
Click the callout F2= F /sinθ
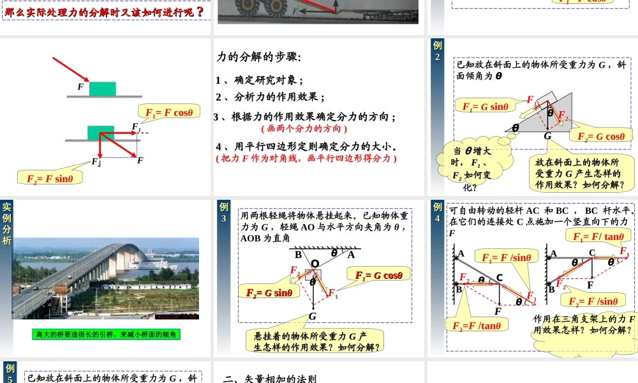[593, 301]
